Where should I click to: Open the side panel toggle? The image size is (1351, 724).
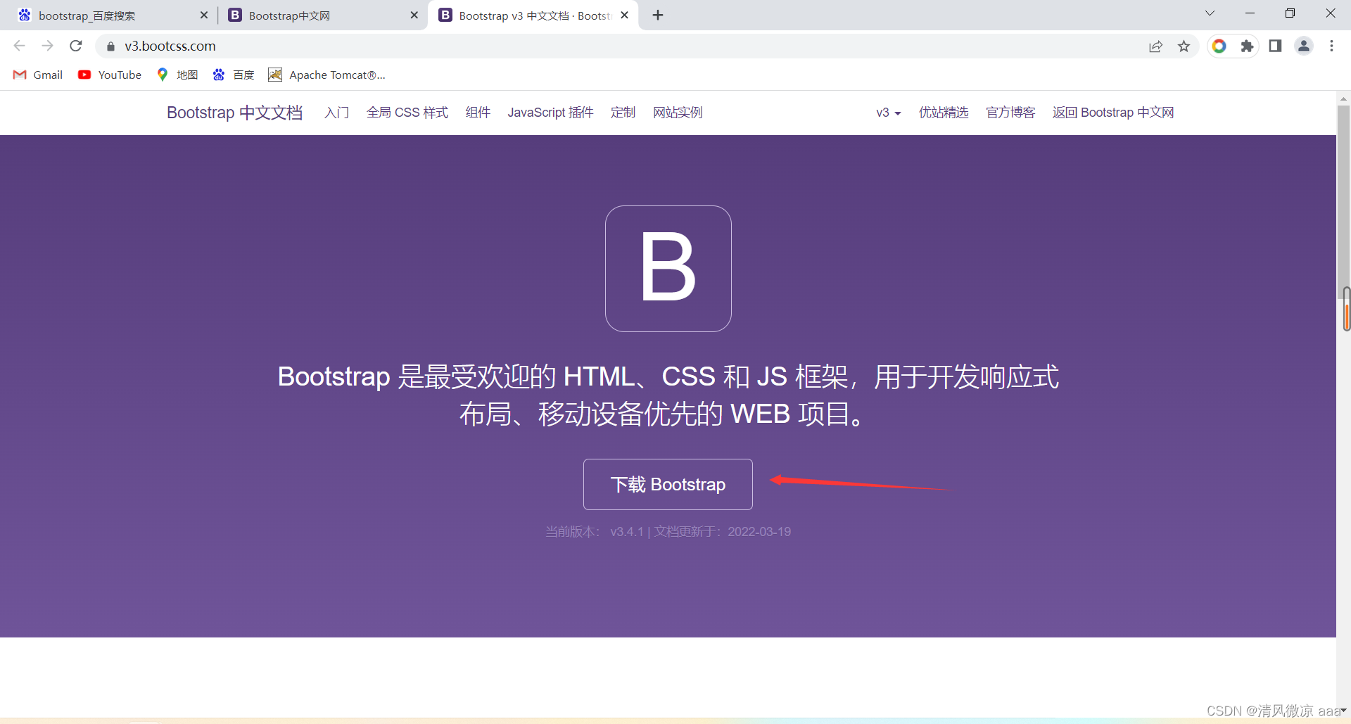click(1276, 46)
